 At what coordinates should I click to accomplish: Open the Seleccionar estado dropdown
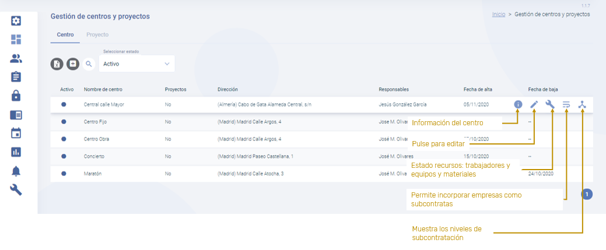pyautogui.click(x=137, y=64)
